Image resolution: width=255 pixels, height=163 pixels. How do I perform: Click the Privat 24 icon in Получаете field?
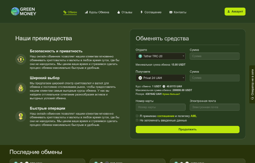point(140,78)
